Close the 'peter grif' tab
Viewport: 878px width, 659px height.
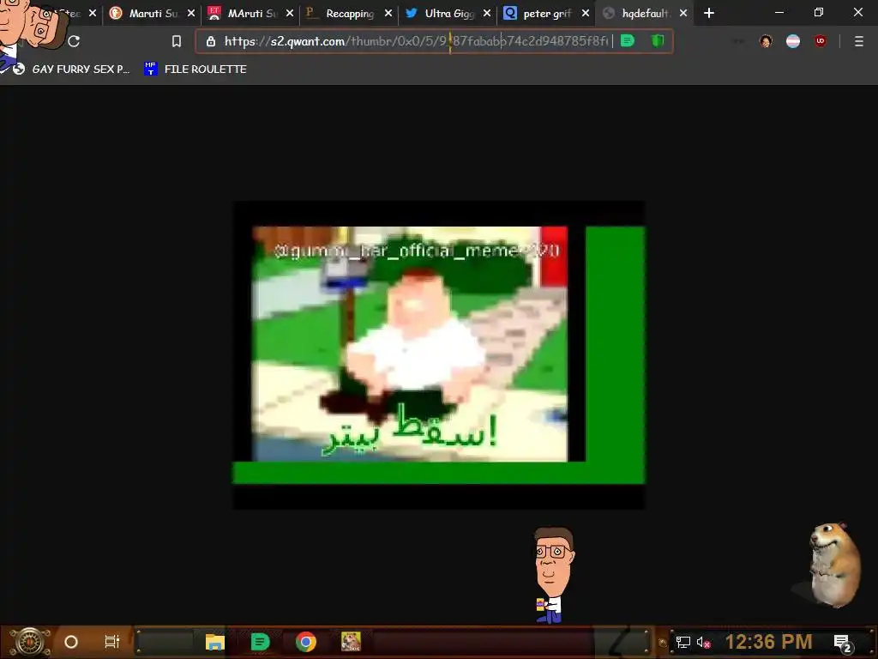click(585, 13)
